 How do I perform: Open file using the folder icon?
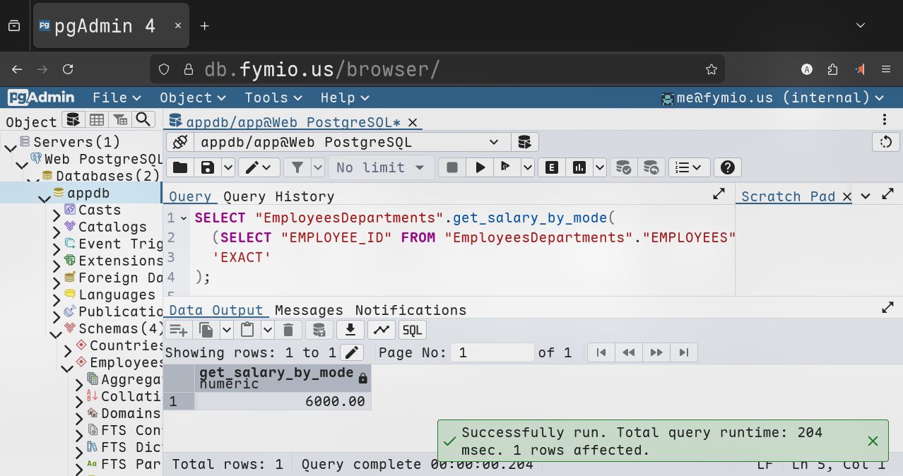click(x=180, y=167)
